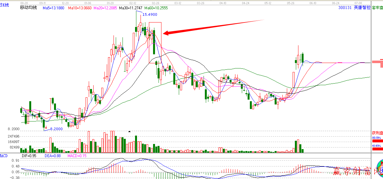This screenshot has width=383, height=179.
Task: Select the MACD indicator name label
Action: (4, 156)
